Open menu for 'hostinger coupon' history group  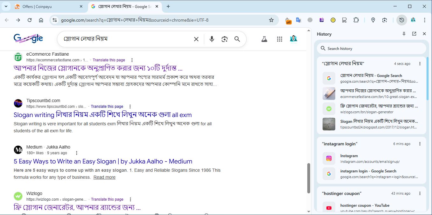[x=420, y=193]
